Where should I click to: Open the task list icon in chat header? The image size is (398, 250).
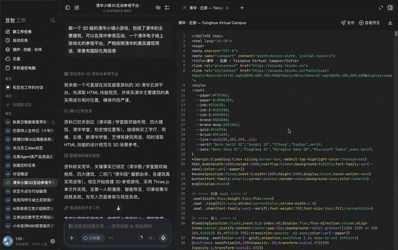point(167,7)
